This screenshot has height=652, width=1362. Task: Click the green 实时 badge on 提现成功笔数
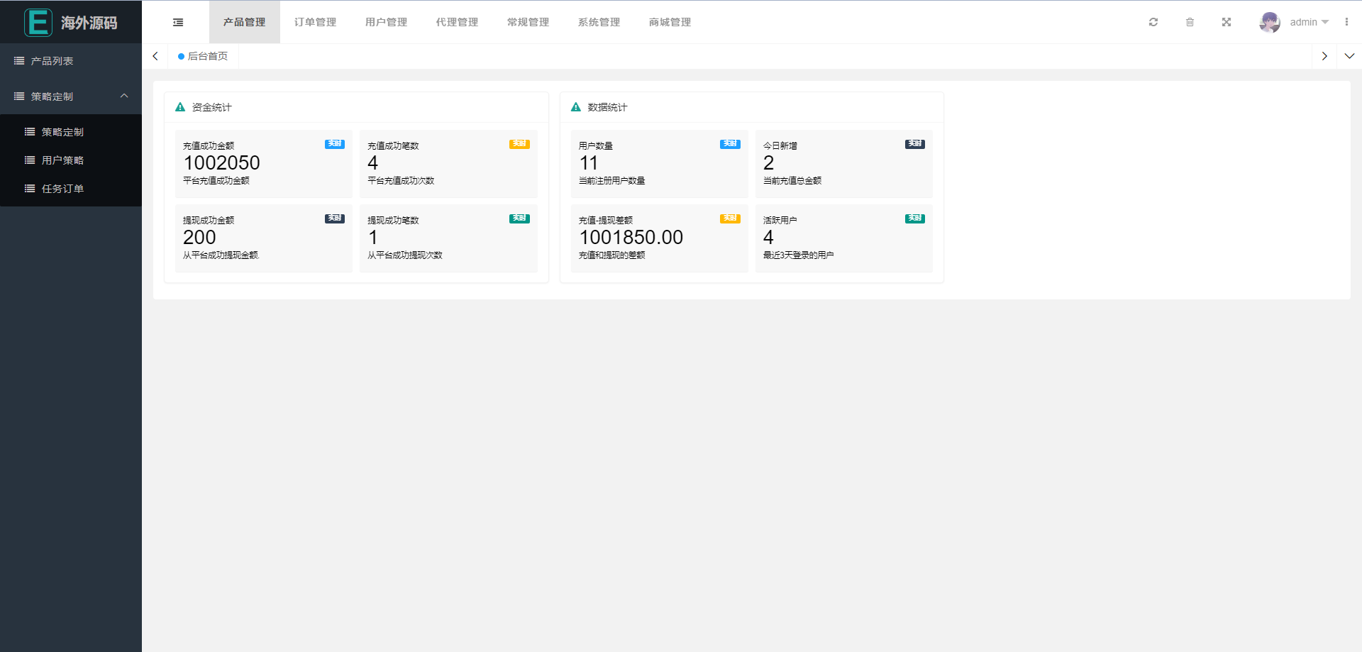click(519, 219)
